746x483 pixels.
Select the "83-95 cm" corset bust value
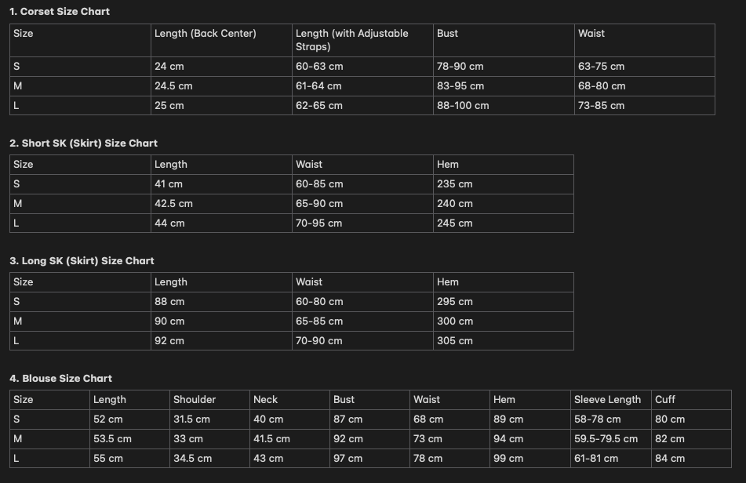(460, 86)
